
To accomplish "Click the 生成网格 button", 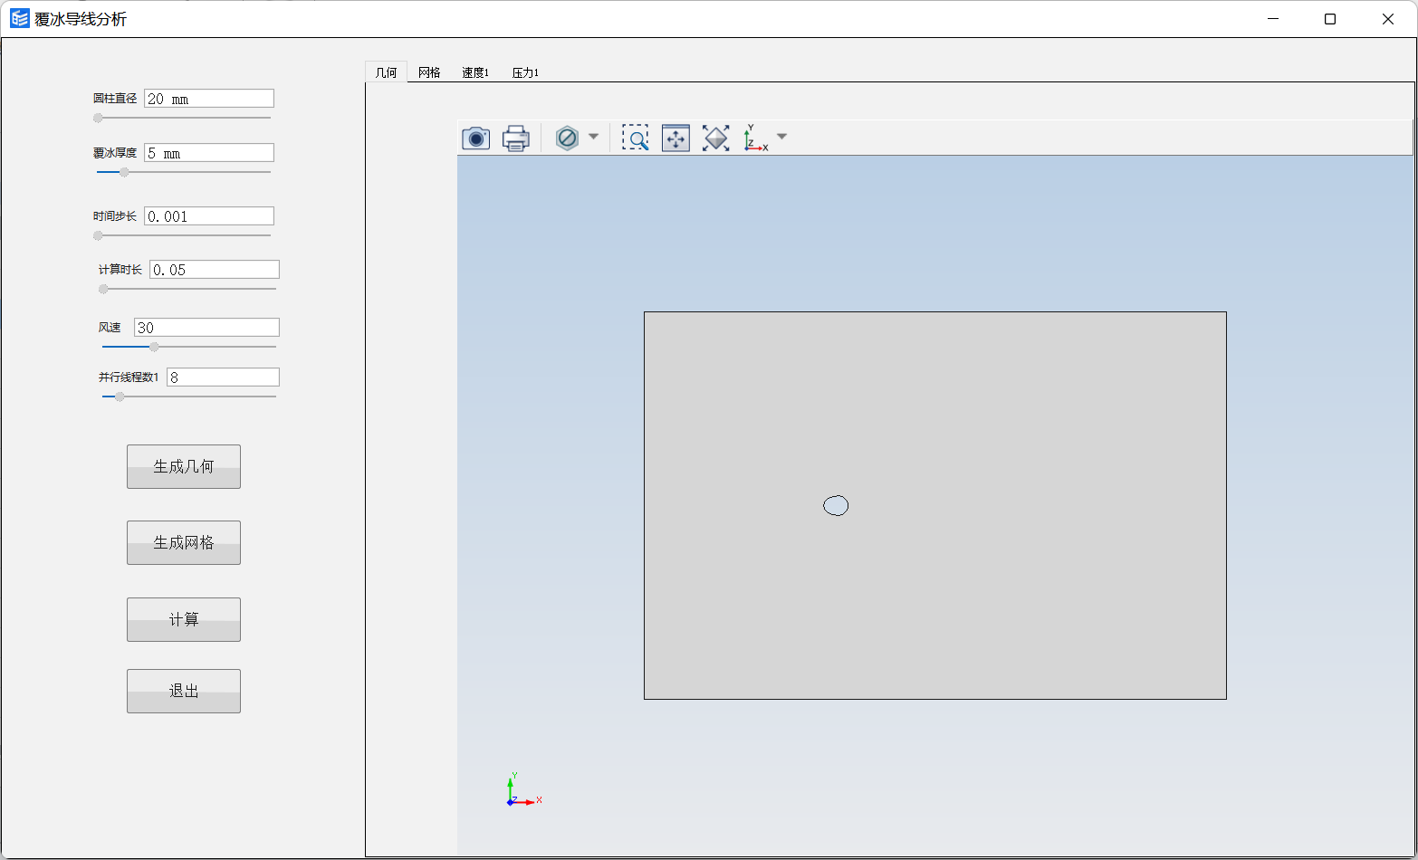I will coord(184,542).
